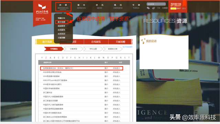Select 在线展览 in the Resources dropdown
220x124 pixels.
(x=61, y=30)
